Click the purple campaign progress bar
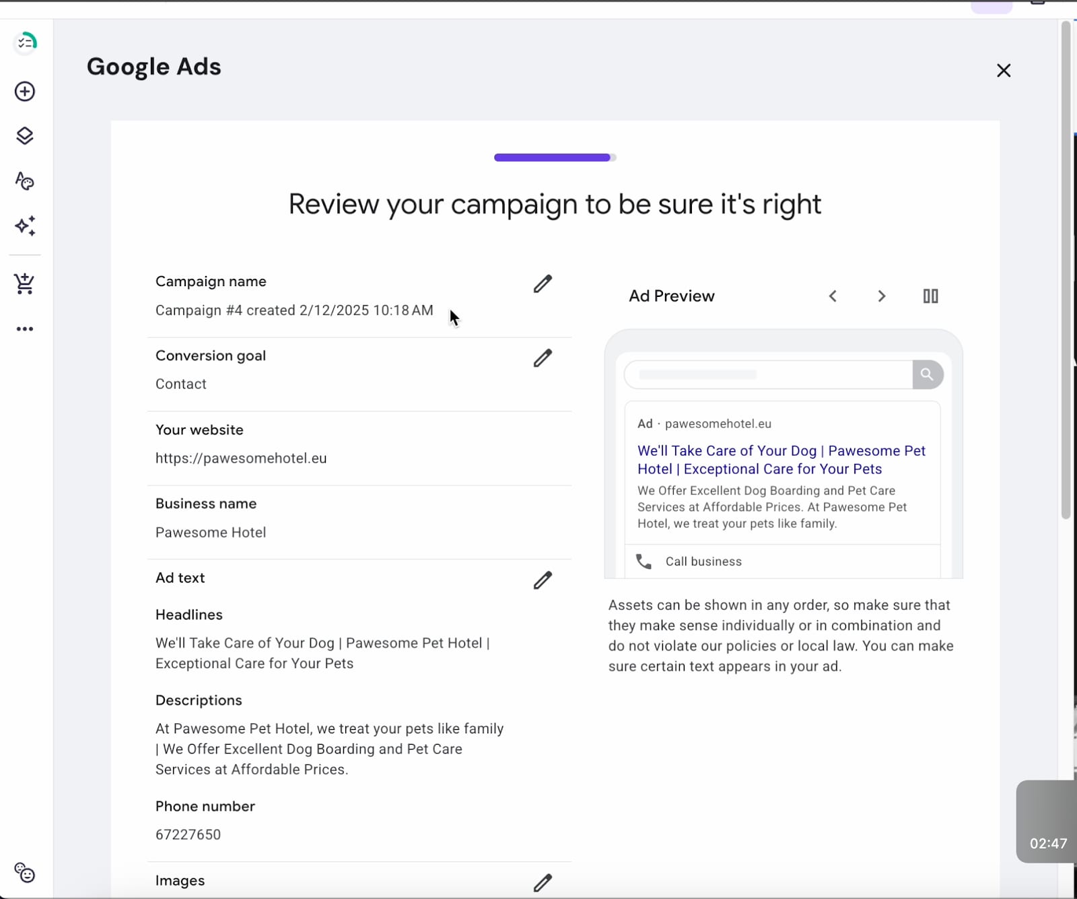1077x899 pixels. (553, 158)
